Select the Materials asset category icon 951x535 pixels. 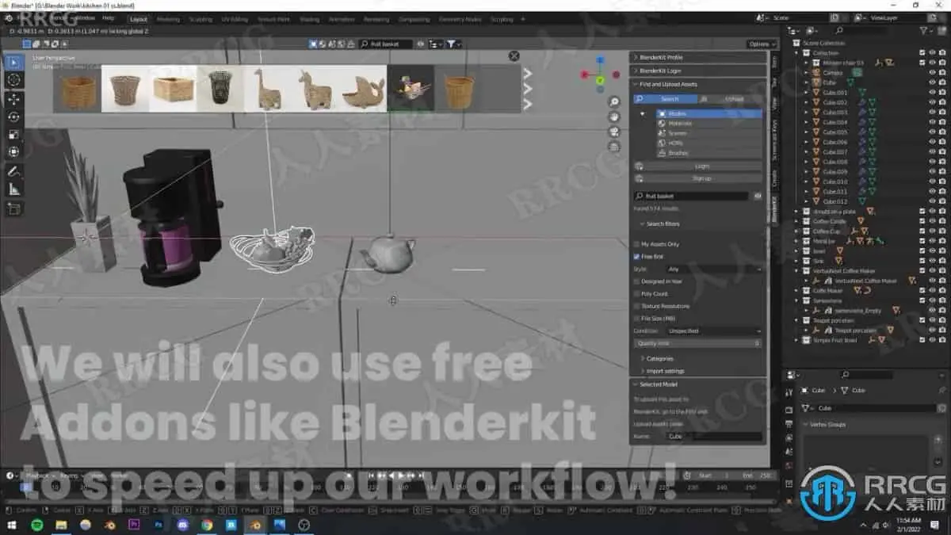click(664, 124)
